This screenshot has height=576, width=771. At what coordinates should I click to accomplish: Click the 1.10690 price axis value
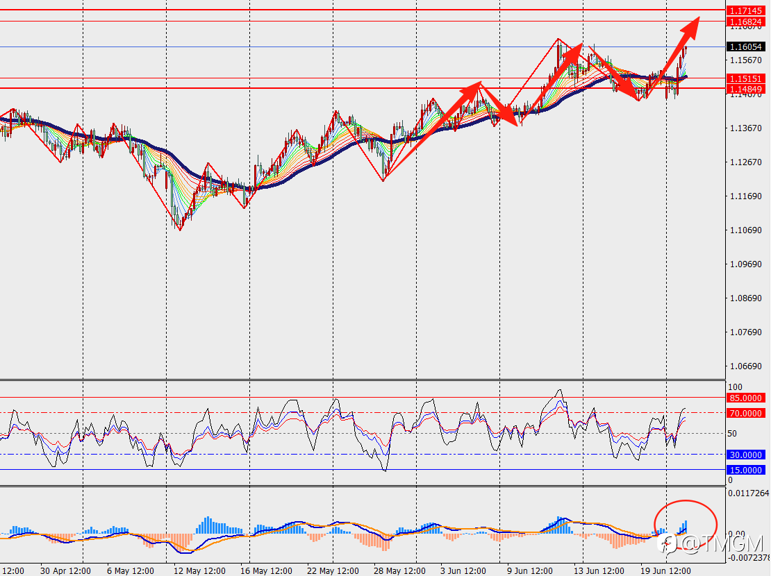pyautogui.click(x=746, y=230)
